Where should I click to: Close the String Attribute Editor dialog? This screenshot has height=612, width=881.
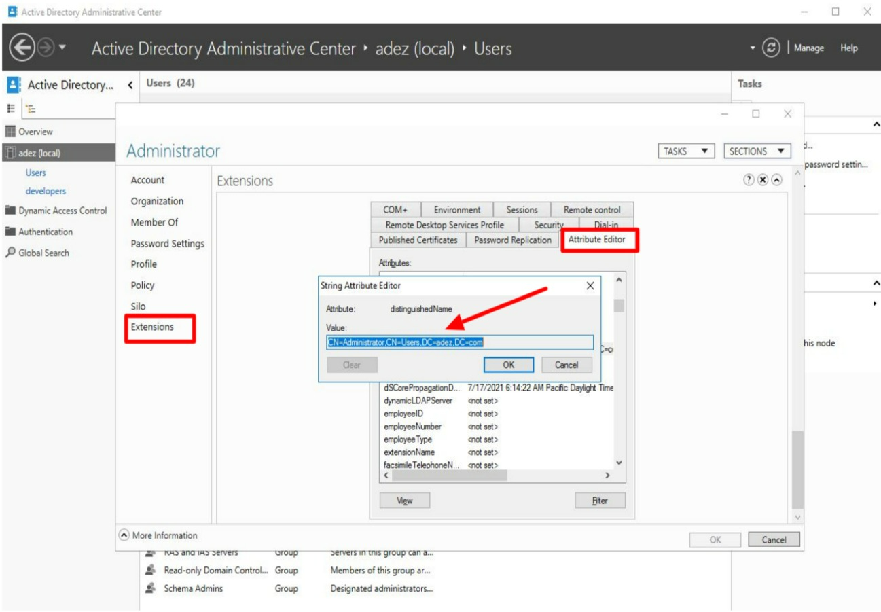click(x=590, y=287)
